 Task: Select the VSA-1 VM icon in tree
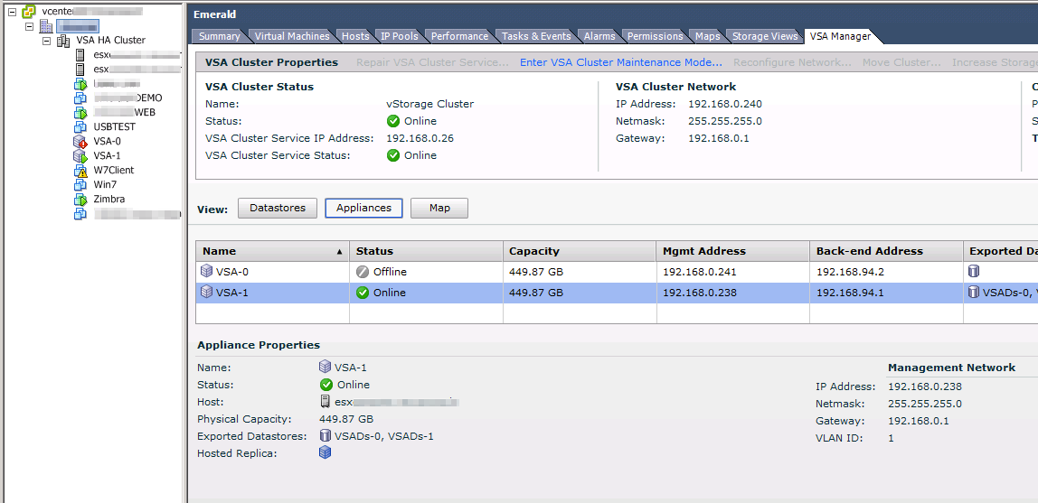[80, 156]
